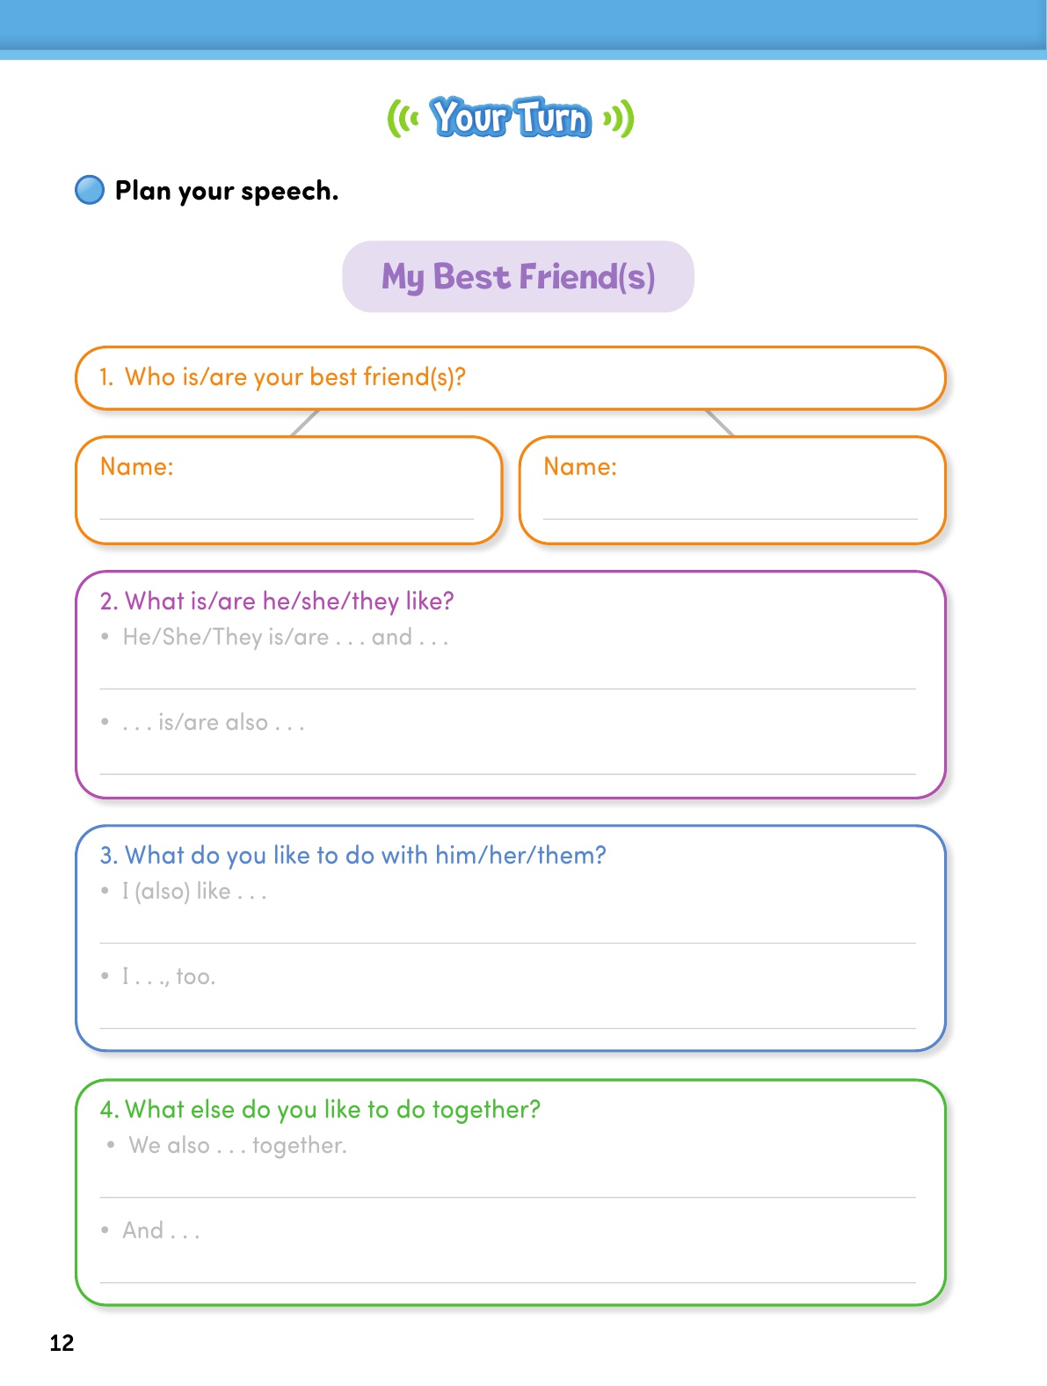Select the My Best Friend(s) title badge
Screen dimensions: 1047x1386
point(518,277)
